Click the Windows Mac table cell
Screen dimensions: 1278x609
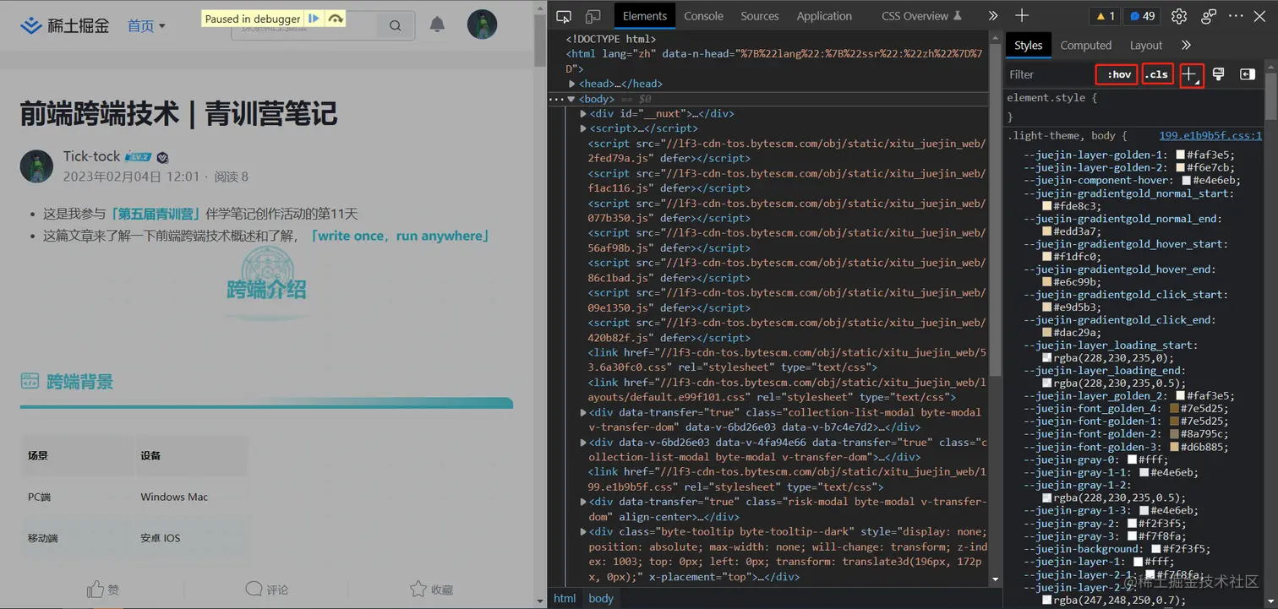[174, 497]
